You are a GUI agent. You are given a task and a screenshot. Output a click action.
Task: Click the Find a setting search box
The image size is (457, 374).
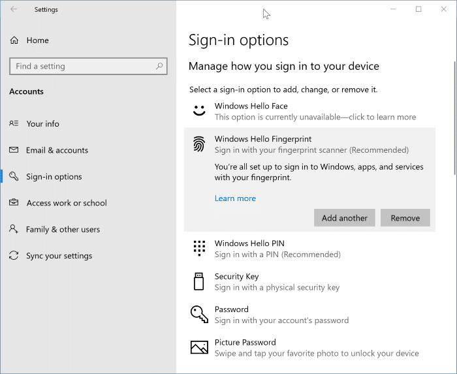pyautogui.click(x=88, y=66)
